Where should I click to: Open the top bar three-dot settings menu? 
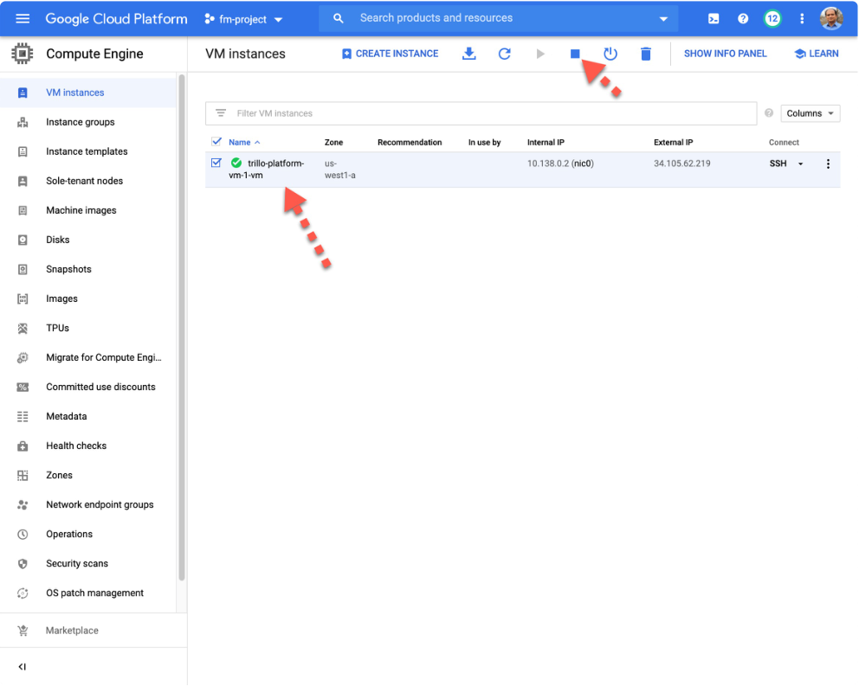pos(802,19)
